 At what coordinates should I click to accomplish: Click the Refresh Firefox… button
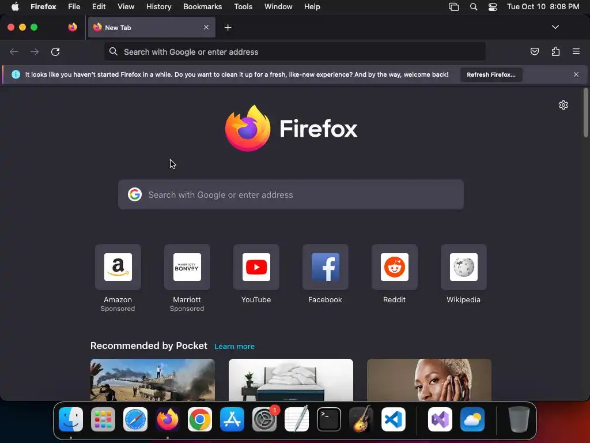pos(491,74)
